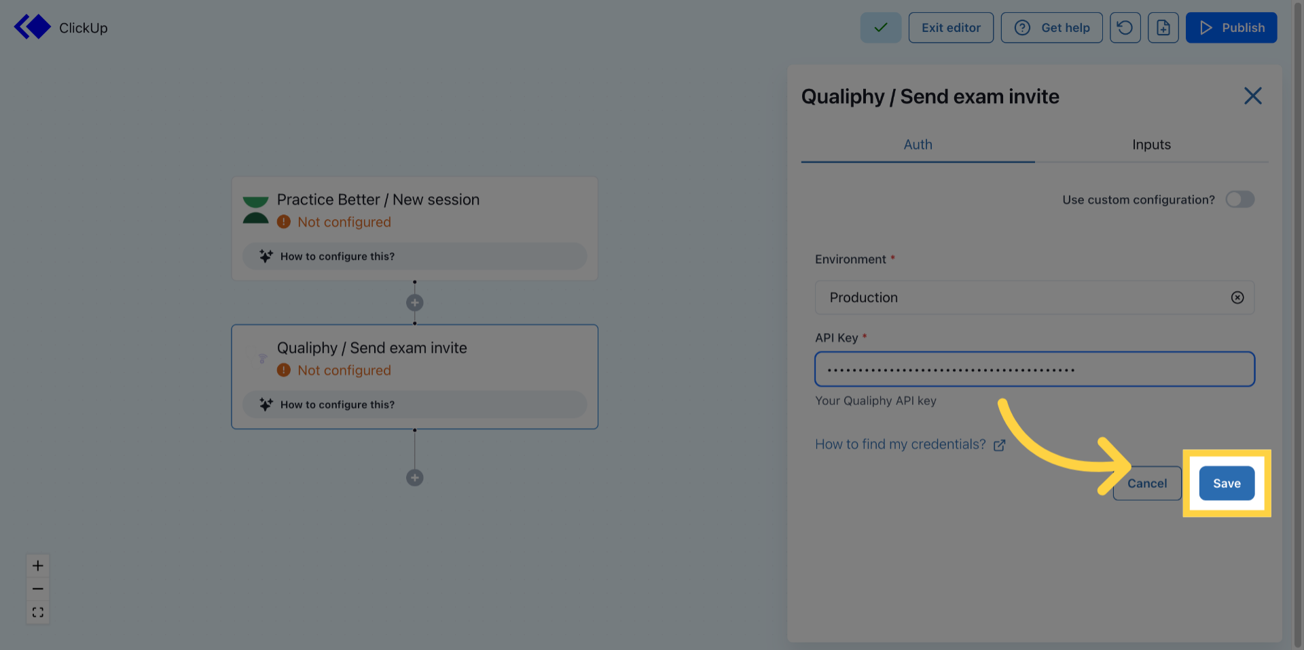Image resolution: width=1304 pixels, height=650 pixels.
Task: Click the Get help question mark icon
Action: (1022, 27)
